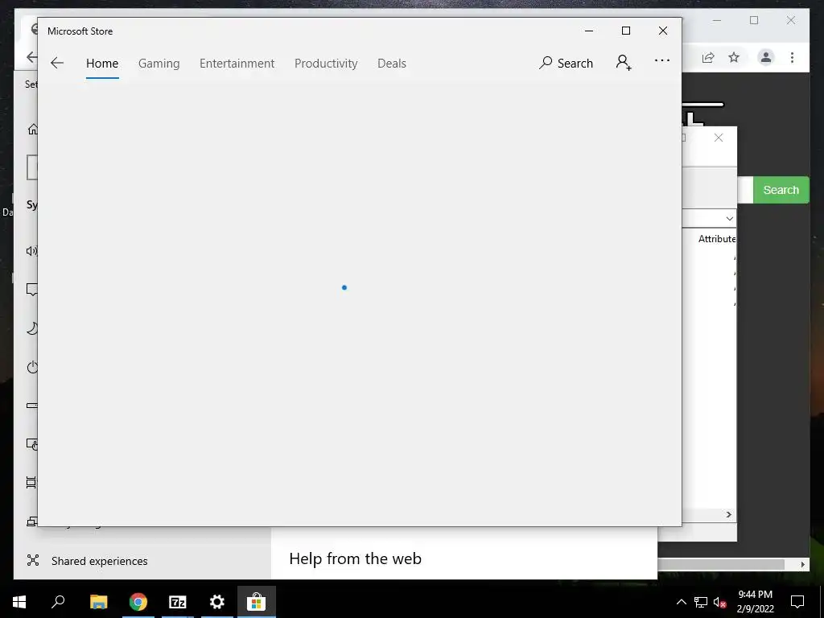
Task: Maximize the Microsoft Store window
Action: point(626,31)
